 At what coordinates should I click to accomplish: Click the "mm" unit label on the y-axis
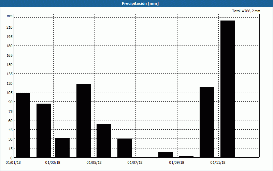[x=10, y=16]
